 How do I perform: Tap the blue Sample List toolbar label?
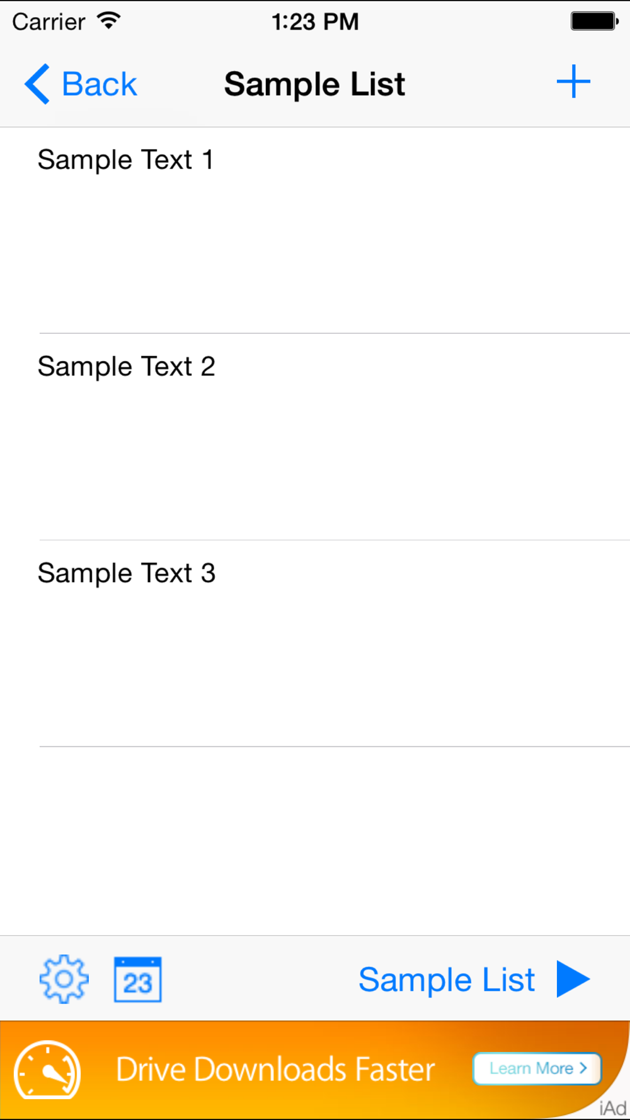click(446, 980)
